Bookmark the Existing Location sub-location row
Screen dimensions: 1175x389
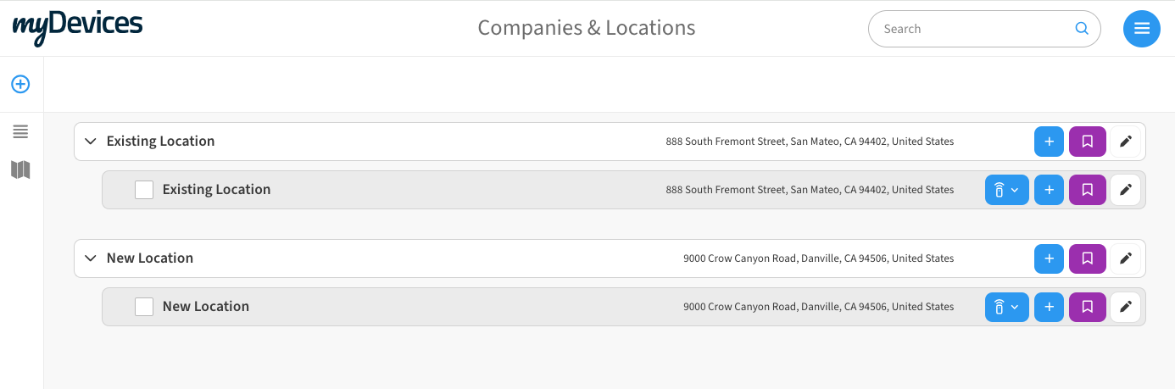(x=1088, y=190)
